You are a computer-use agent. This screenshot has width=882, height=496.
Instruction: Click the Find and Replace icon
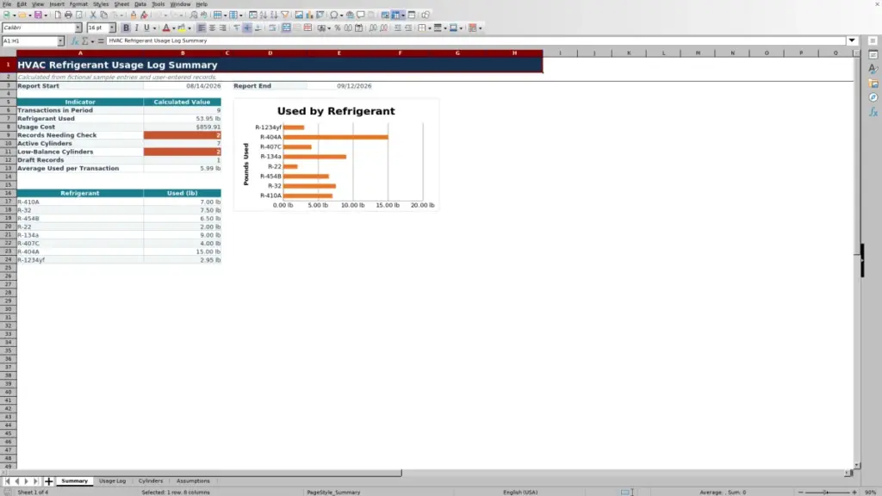[194, 15]
